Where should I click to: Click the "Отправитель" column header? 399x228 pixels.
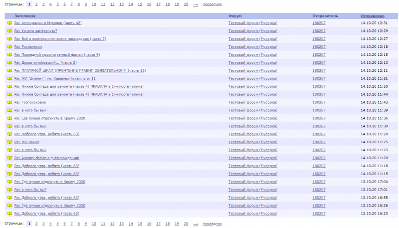[x=325, y=16]
